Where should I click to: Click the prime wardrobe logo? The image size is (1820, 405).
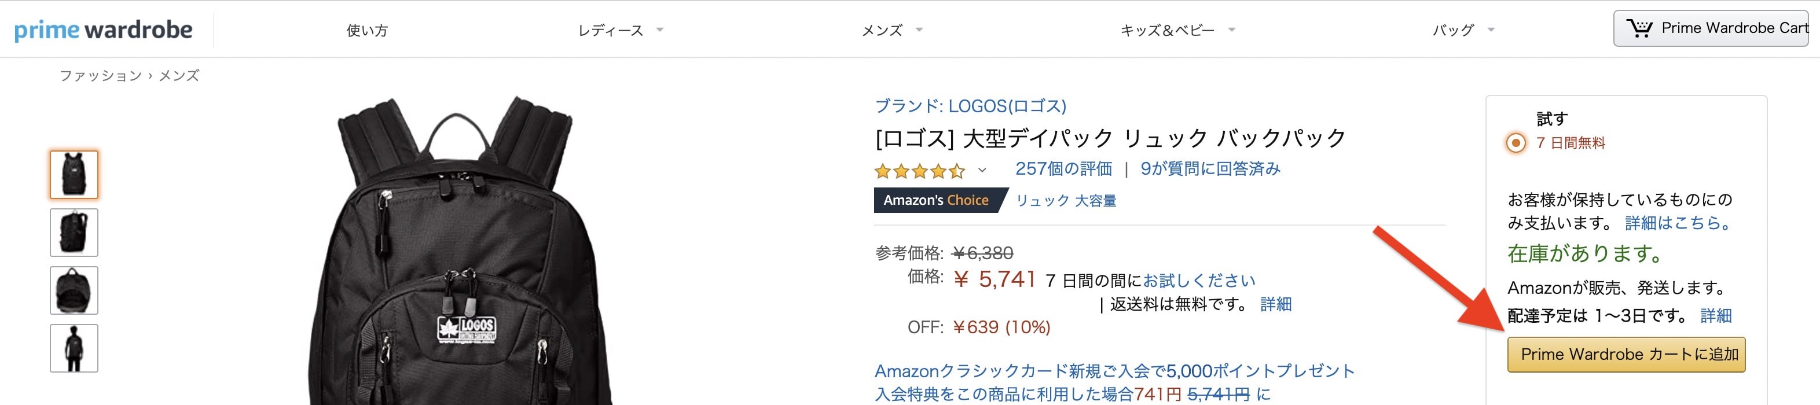103,30
